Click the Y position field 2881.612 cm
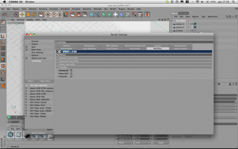 coord(125,136)
